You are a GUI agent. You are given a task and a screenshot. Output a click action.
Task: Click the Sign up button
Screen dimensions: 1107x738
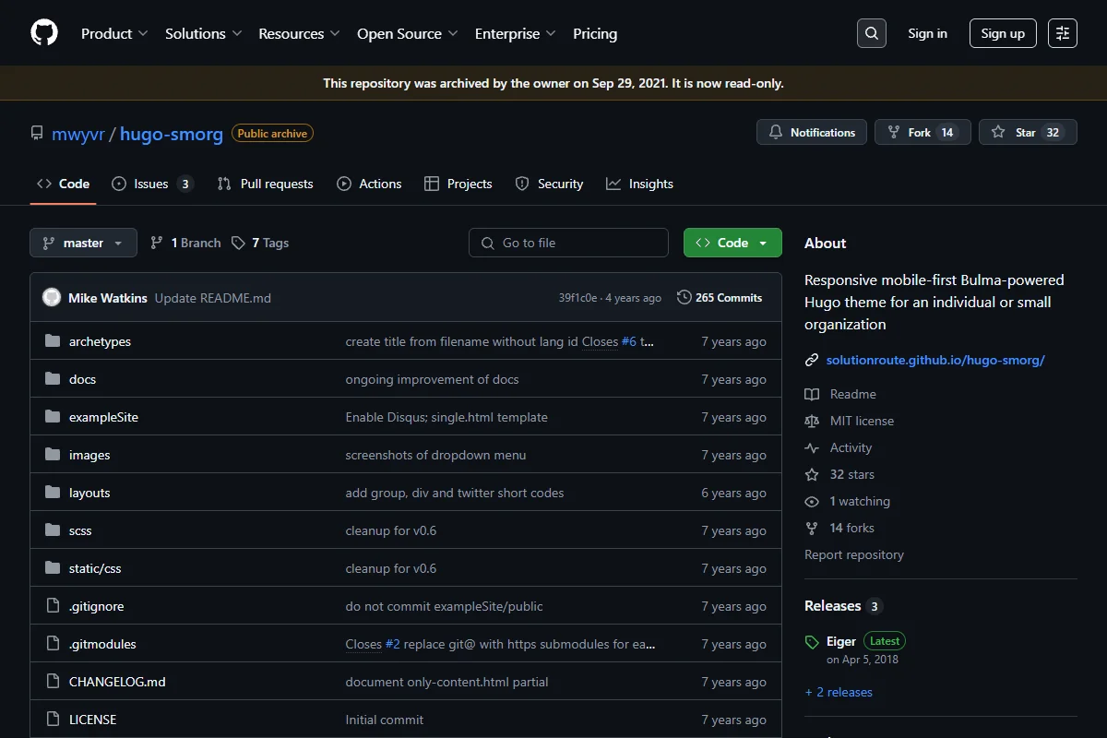[x=1003, y=33]
